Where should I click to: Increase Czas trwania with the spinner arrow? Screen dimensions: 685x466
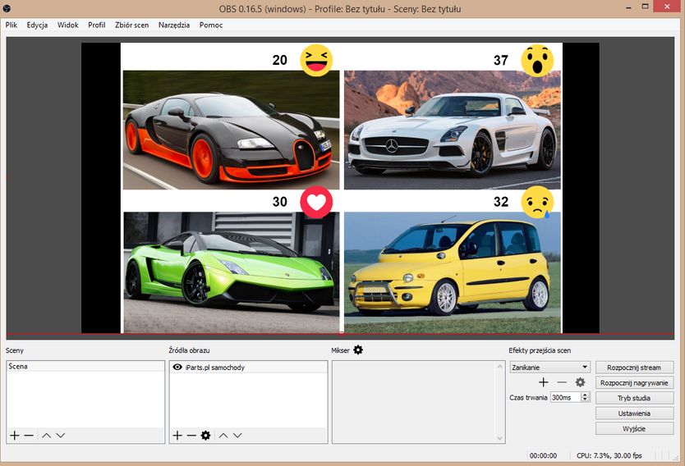585,395
